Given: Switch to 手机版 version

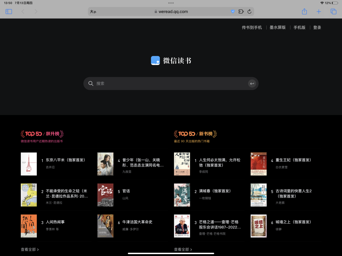Looking at the screenshot, I should (299, 27).
